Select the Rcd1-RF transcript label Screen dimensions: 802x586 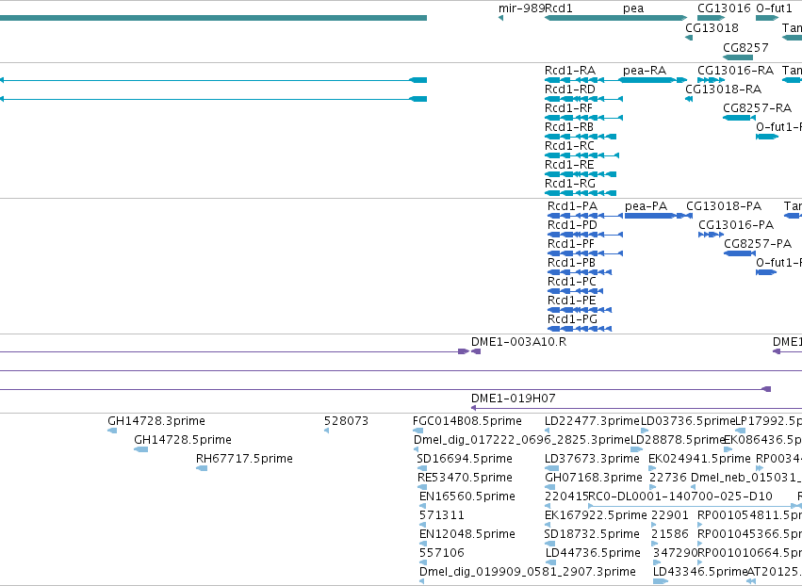568,108
